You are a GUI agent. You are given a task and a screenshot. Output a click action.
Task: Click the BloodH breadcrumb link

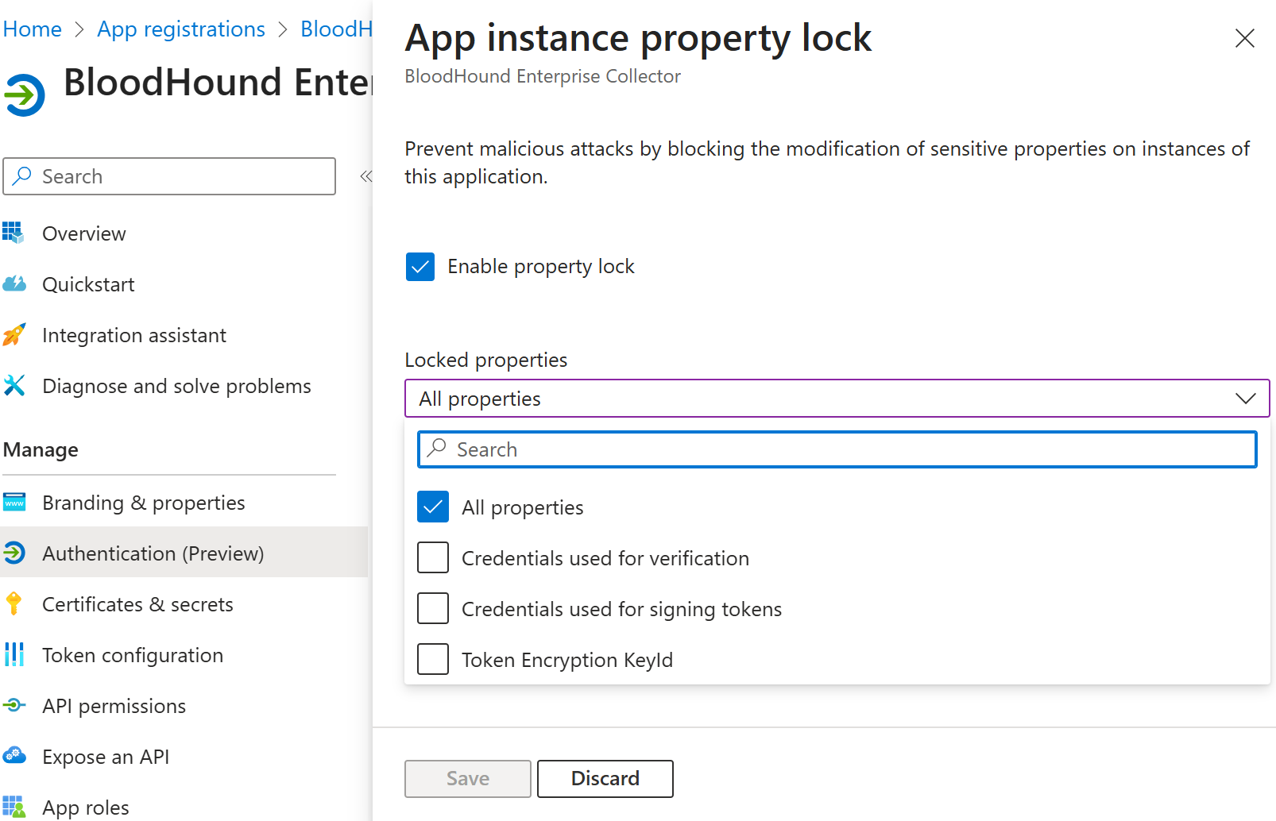point(336,29)
